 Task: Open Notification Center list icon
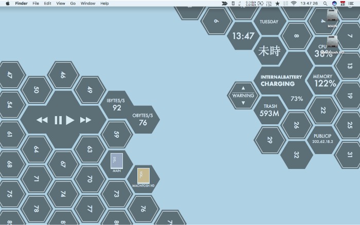(351, 3)
